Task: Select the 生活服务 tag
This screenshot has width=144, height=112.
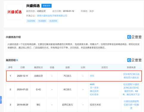Action: pos(42,21)
